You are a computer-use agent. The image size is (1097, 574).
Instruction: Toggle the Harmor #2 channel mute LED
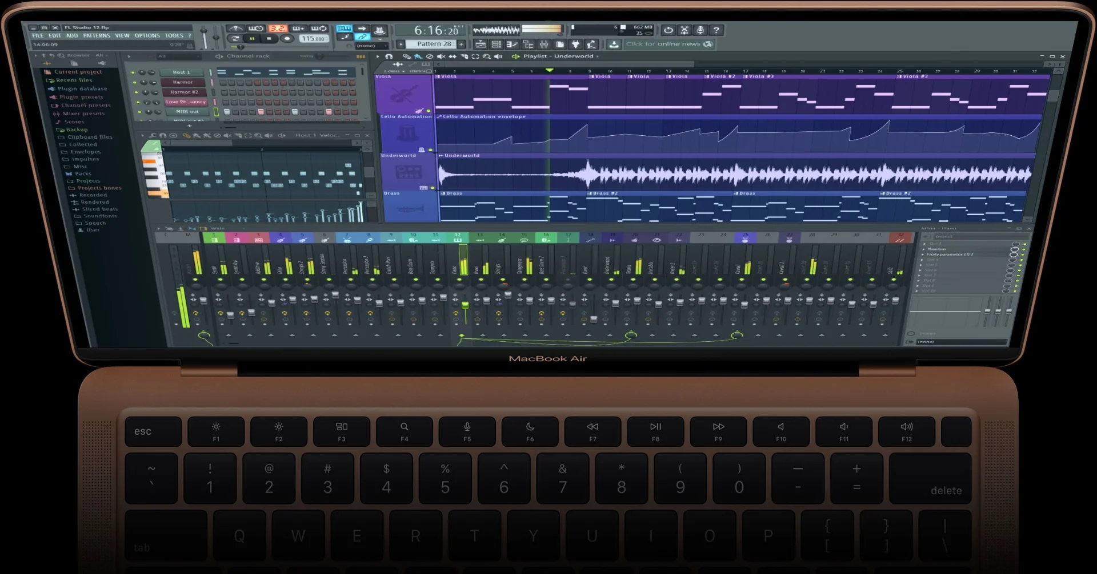tap(137, 92)
